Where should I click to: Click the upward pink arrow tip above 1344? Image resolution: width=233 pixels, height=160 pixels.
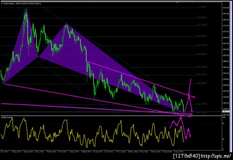[x=191, y=79]
